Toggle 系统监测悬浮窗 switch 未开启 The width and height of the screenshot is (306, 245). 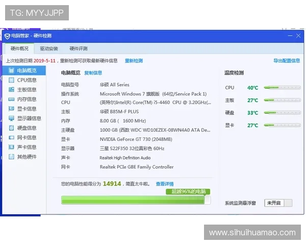[x=278, y=203]
